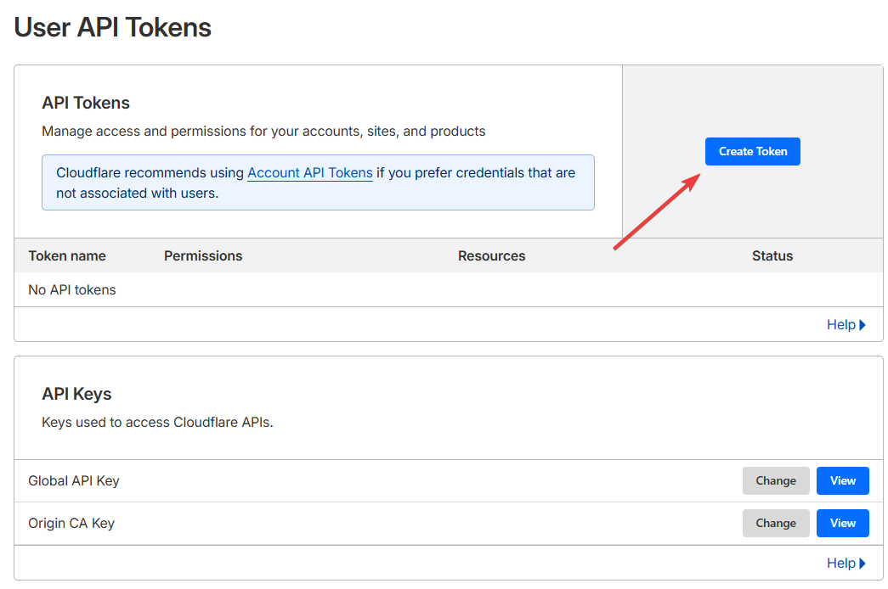View the Origin CA Key

coord(842,523)
